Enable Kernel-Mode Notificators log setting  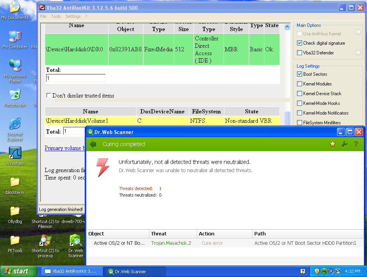point(299,113)
